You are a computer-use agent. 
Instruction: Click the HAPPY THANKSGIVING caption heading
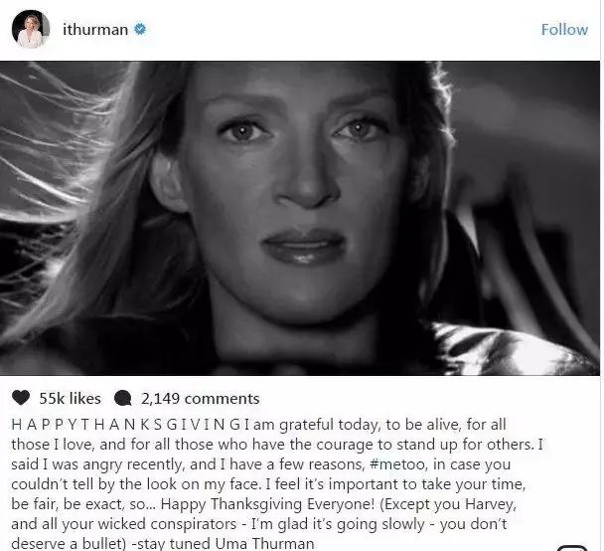point(125,425)
